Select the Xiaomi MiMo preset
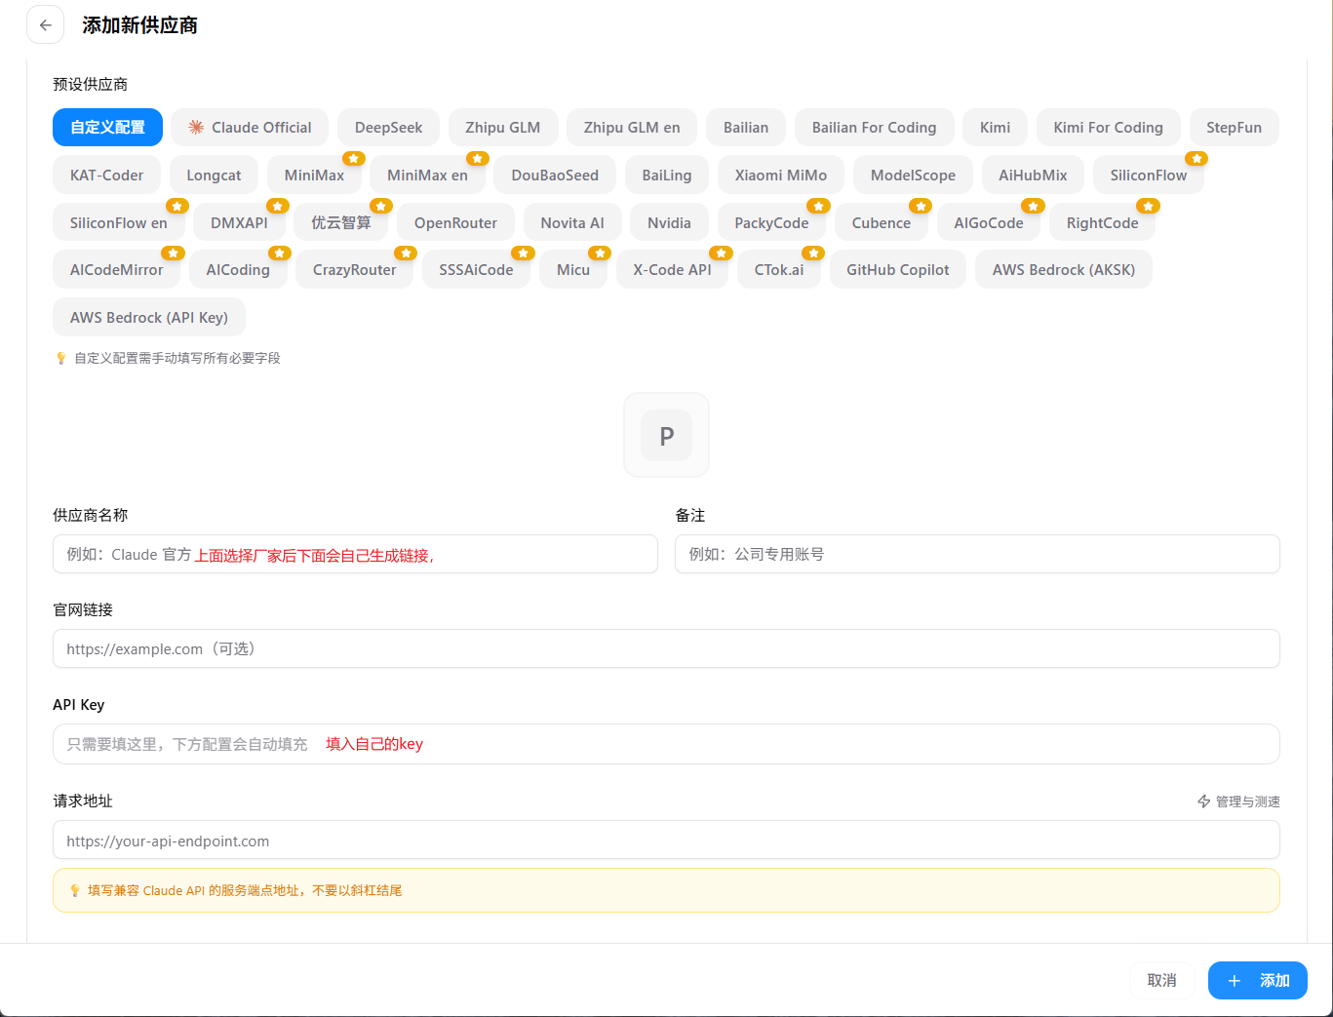The height and width of the screenshot is (1017, 1333). [x=781, y=176]
